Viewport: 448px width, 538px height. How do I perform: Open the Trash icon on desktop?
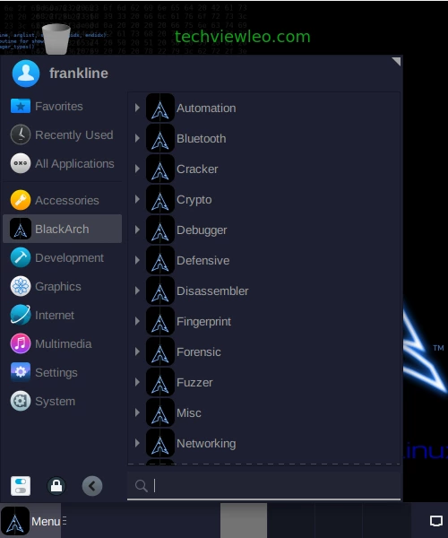point(56,39)
